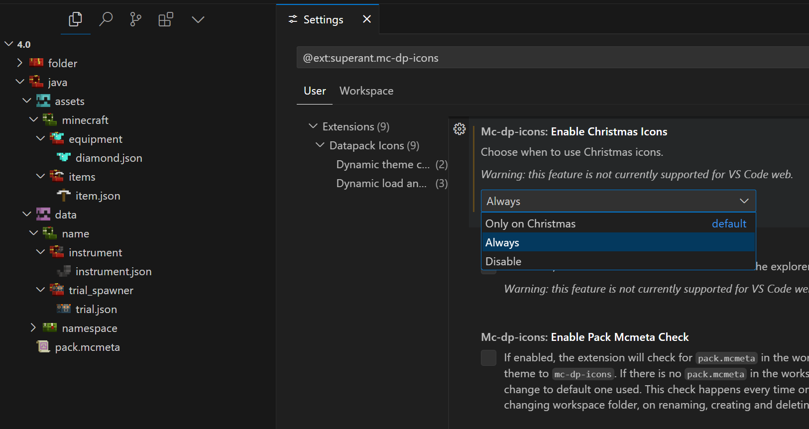Open the Source Control view icon
The image size is (809, 429).
tap(135, 20)
